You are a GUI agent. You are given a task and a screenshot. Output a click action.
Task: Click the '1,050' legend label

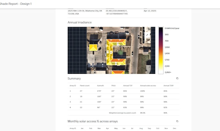167,47
